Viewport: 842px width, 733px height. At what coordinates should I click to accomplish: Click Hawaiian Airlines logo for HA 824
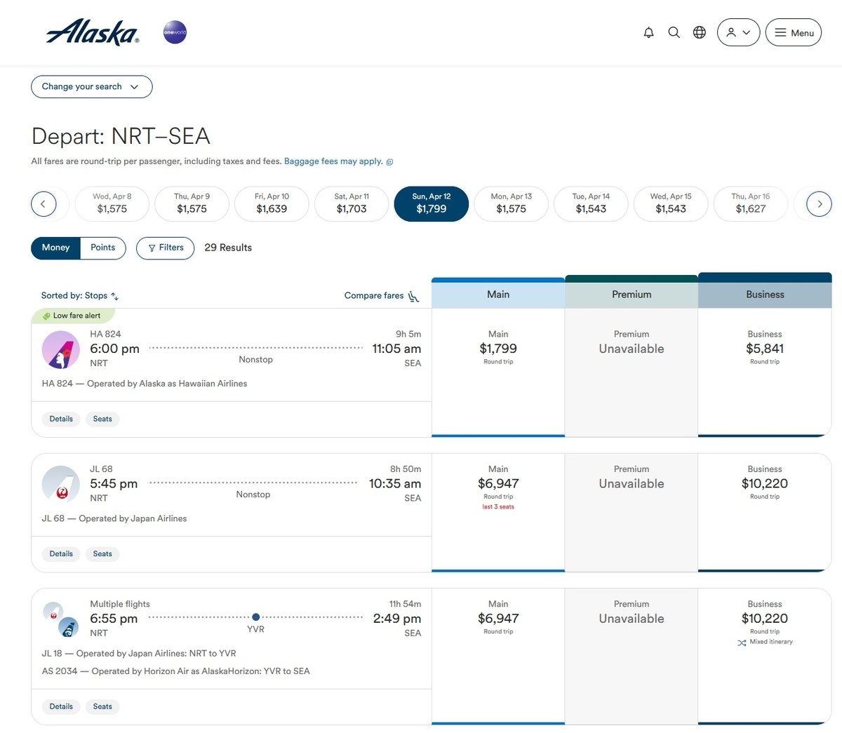(x=60, y=349)
